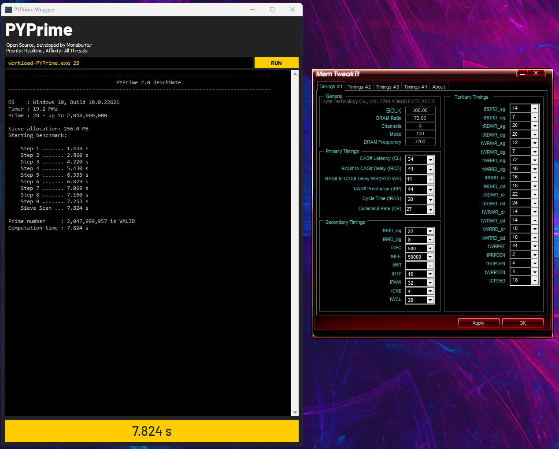Expand the tRDRD_dg dropdown
Image resolution: width=559 pixels, height=449 pixels.
coord(535,118)
